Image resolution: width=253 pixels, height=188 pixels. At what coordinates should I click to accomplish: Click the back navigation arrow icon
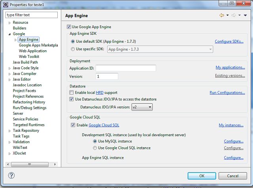coord(222,15)
